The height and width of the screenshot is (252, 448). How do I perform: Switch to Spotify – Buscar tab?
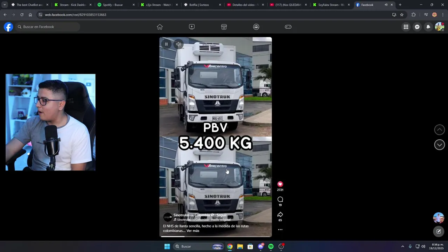tap(116, 5)
